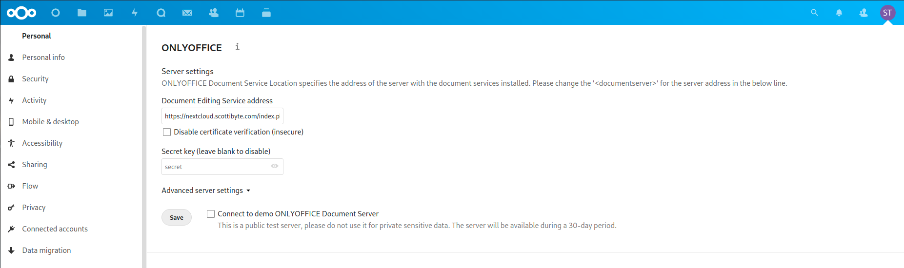The image size is (904, 268).
Task: Click the Data migration download arrow icon
Action: [11, 250]
